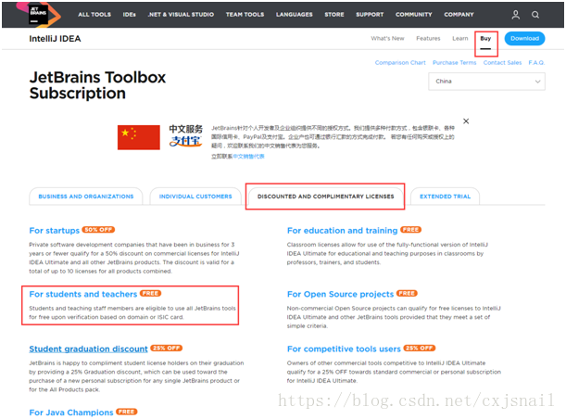Click the JetBrains logo icon

tap(38, 15)
